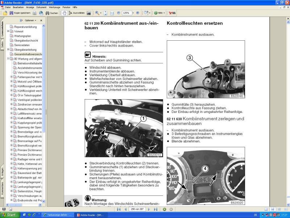Select the Gesamtinhaltsverzeichnis bookmark
The image size is (290, 218).
pos(28,54)
